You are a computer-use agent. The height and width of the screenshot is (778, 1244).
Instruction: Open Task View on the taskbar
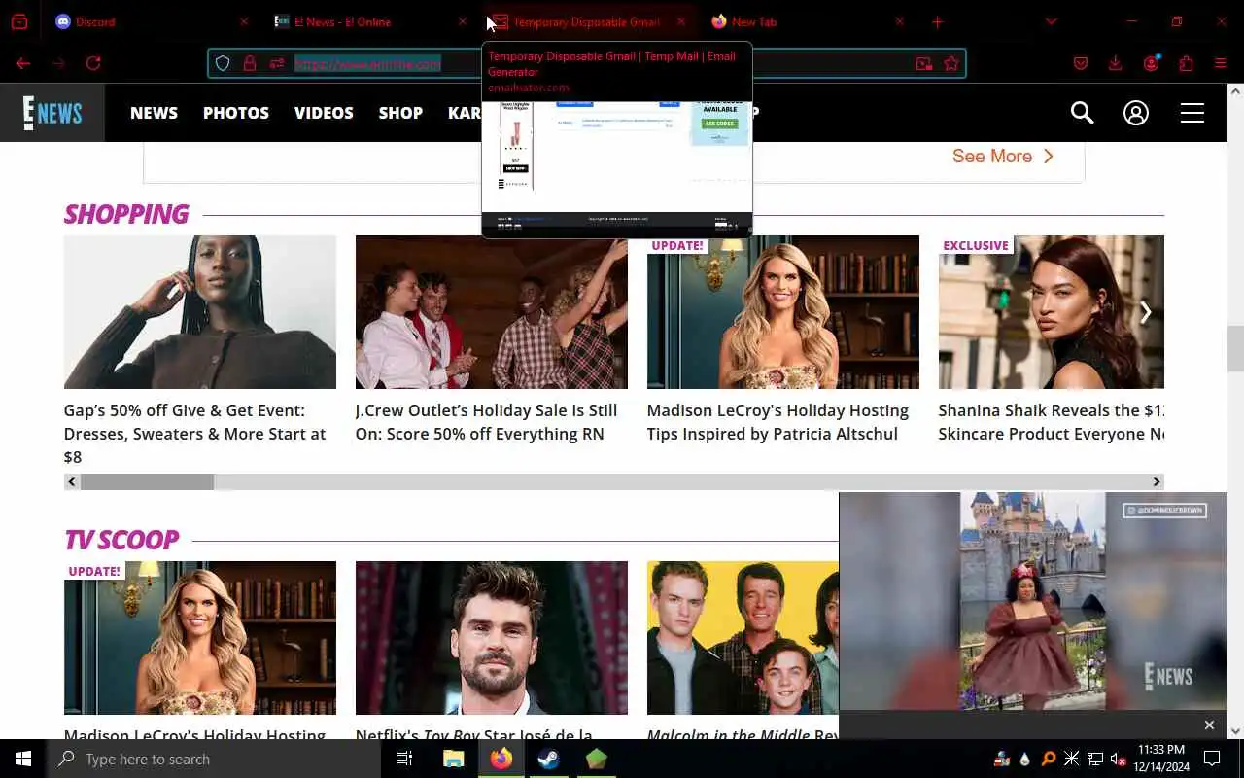(x=404, y=759)
